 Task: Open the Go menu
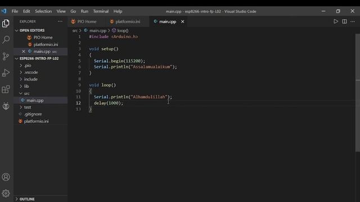(x=73, y=11)
